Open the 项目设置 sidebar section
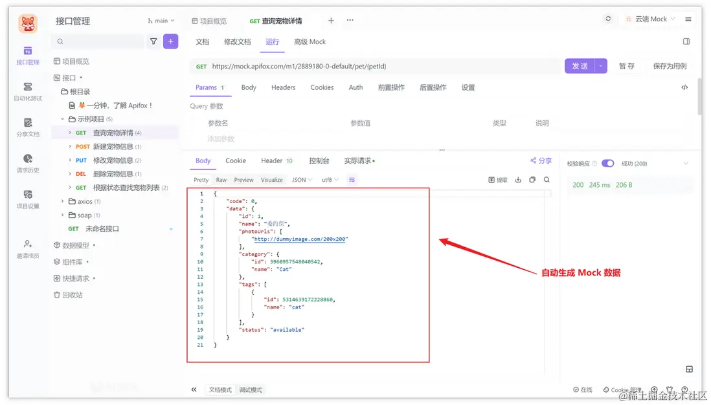 28,199
